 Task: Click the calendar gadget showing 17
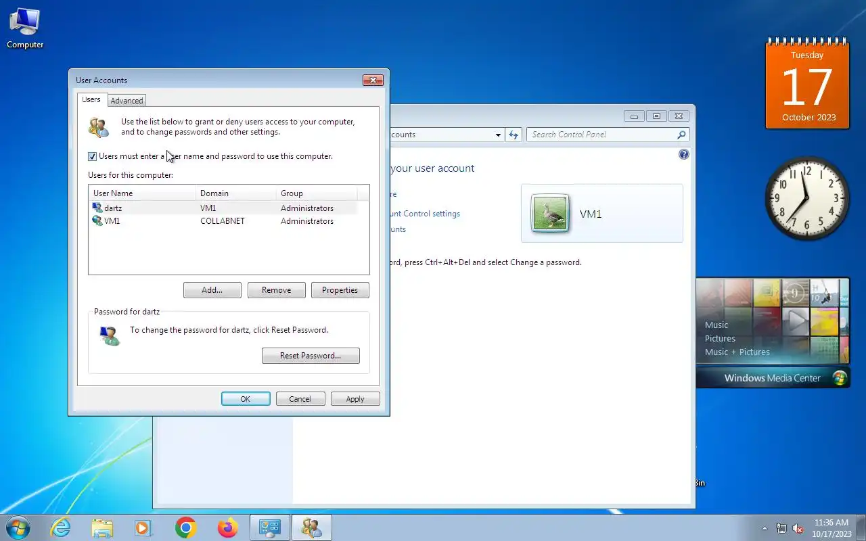click(807, 83)
